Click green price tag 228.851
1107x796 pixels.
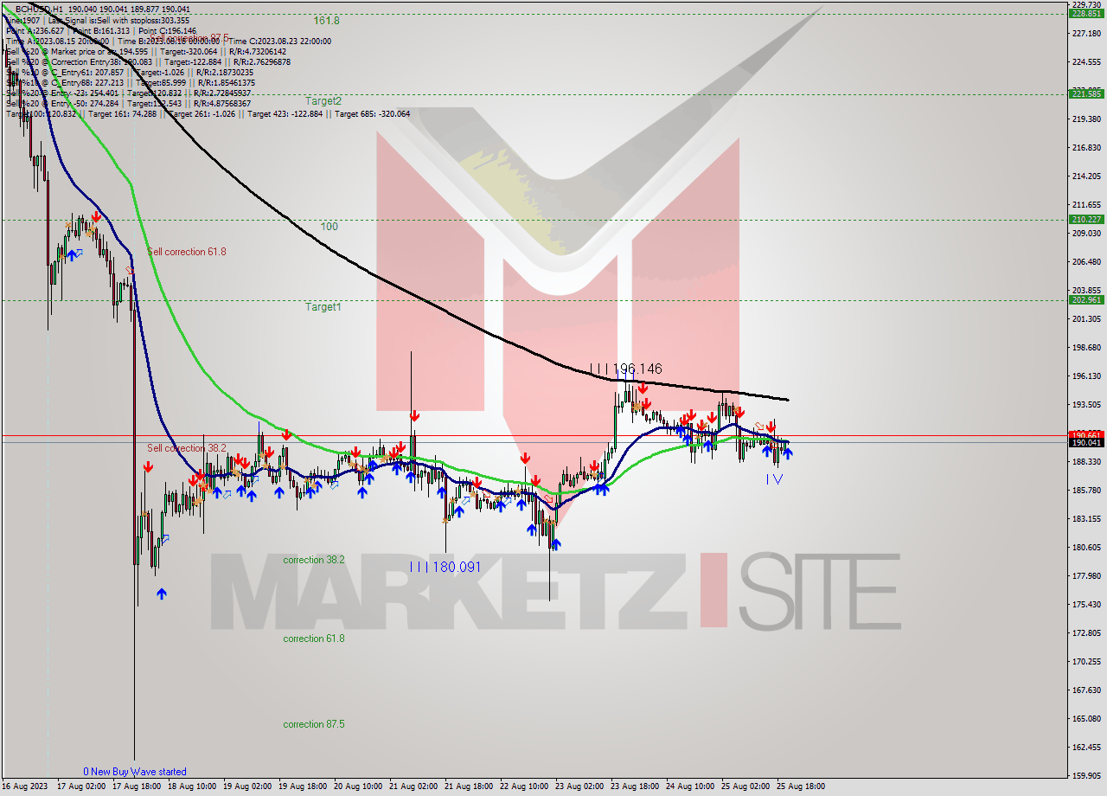(1086, 14)
